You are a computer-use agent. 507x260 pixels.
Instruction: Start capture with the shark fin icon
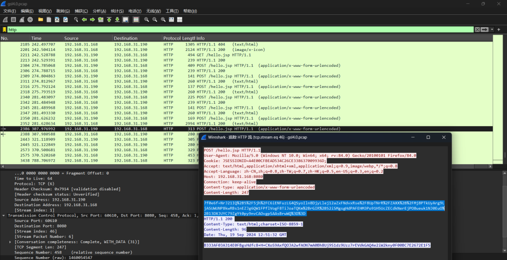(x=5, y=20)
